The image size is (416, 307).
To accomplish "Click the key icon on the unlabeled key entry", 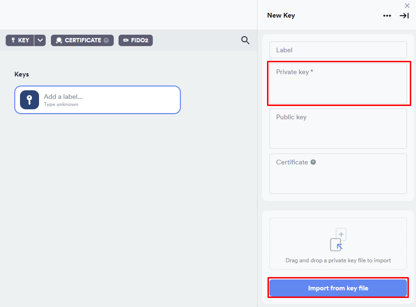I will [x=29, y=100].
